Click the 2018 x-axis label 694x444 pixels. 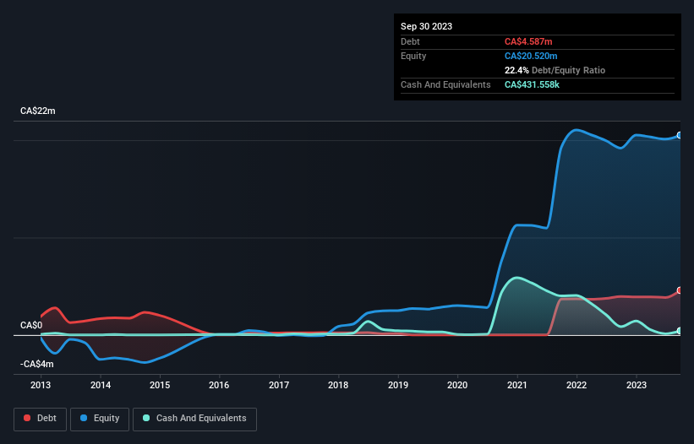[x=338, y=385]
